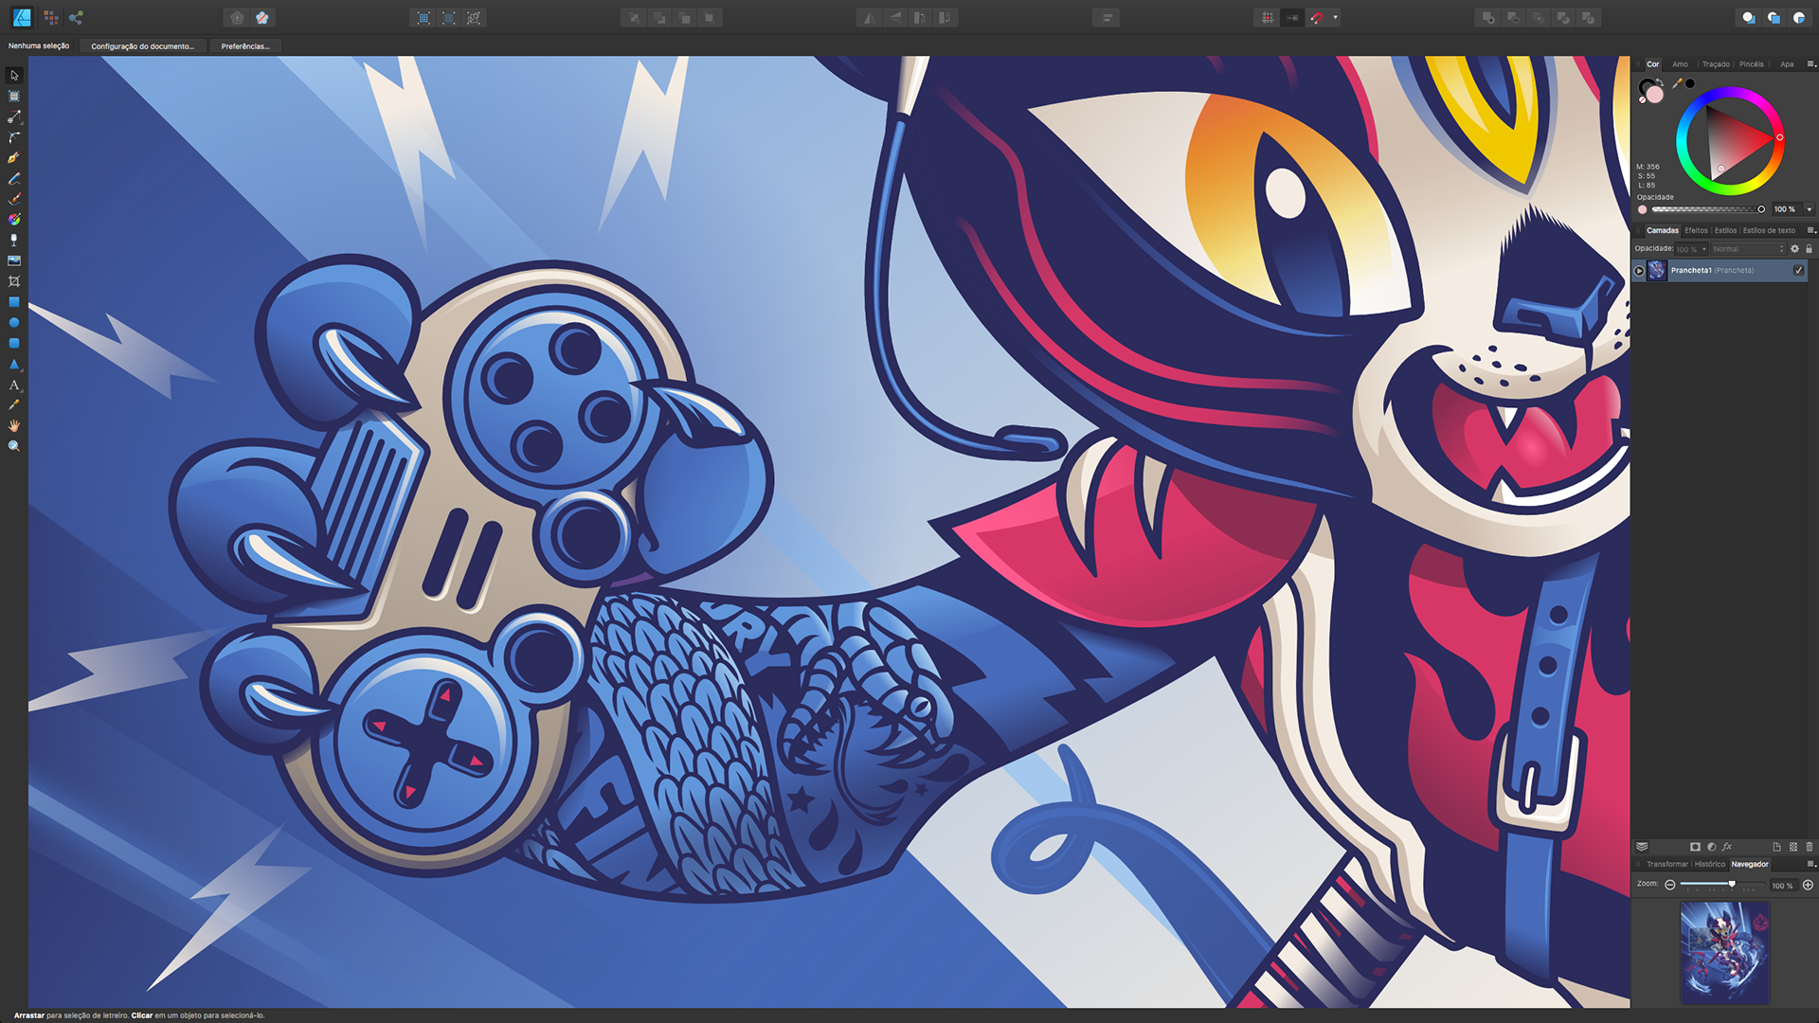Swap stroke and fill colors

click(x=1661, y=82)
